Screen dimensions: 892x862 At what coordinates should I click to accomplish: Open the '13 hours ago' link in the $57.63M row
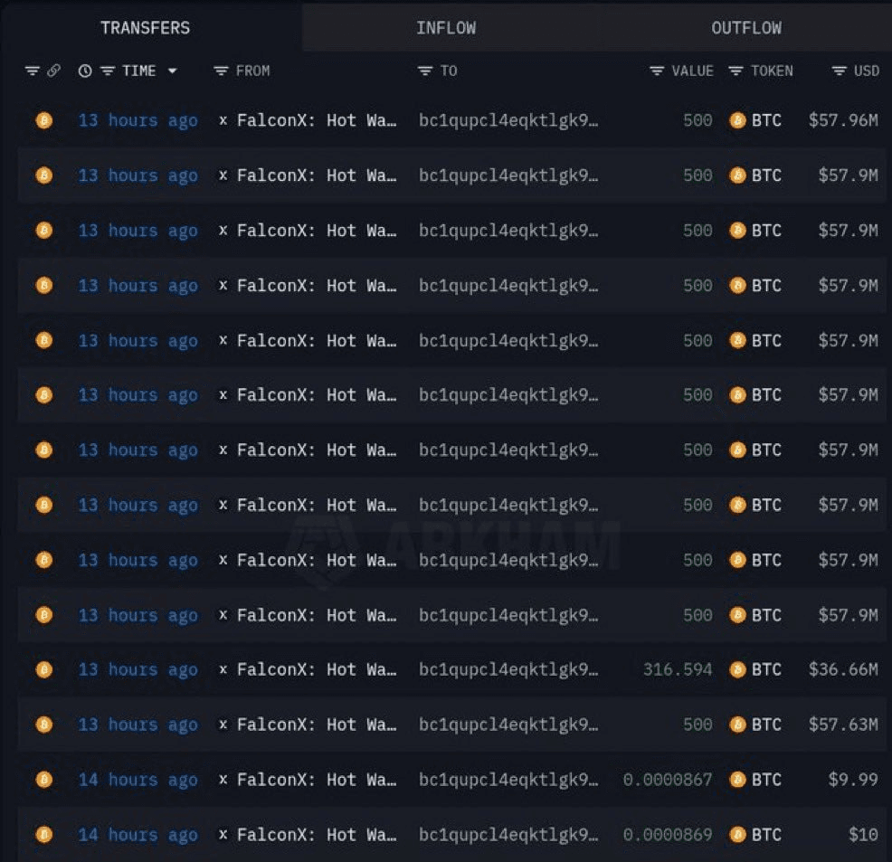[138, 725]
